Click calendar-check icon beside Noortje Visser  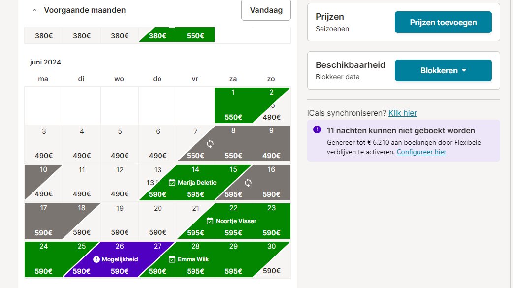[x=210, y=221]
